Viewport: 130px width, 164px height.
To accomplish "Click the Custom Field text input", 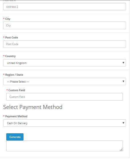I will tap(64, 97).
